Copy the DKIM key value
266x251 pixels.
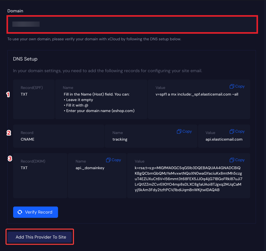(237, 160)
